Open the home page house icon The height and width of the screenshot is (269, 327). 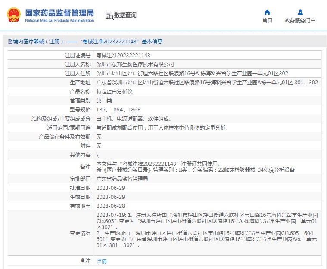click(x=267, y=12)
